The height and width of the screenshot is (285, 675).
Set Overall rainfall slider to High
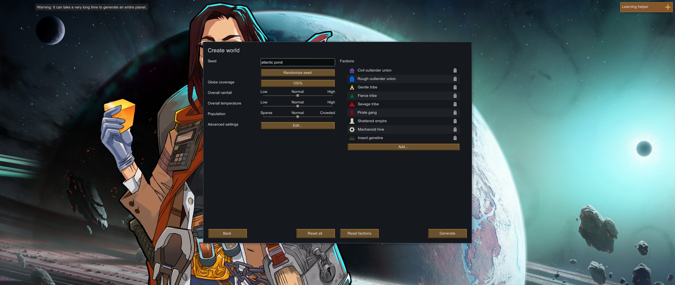coord(333,96)
